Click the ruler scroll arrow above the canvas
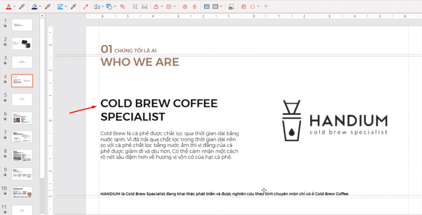 43,15
